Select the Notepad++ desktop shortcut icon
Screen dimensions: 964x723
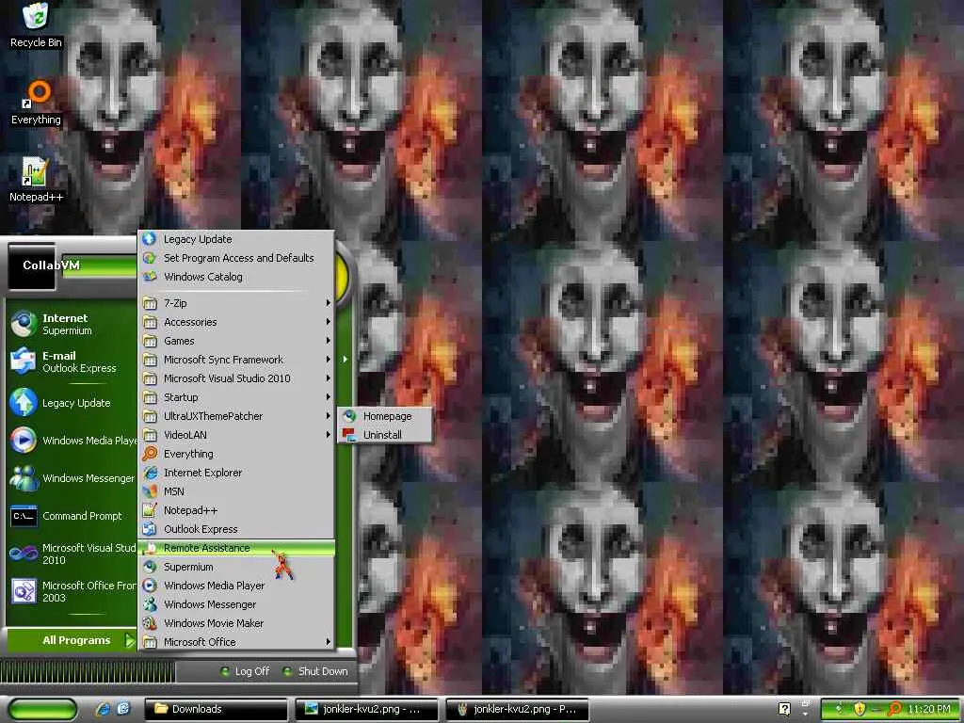point(36,180)
